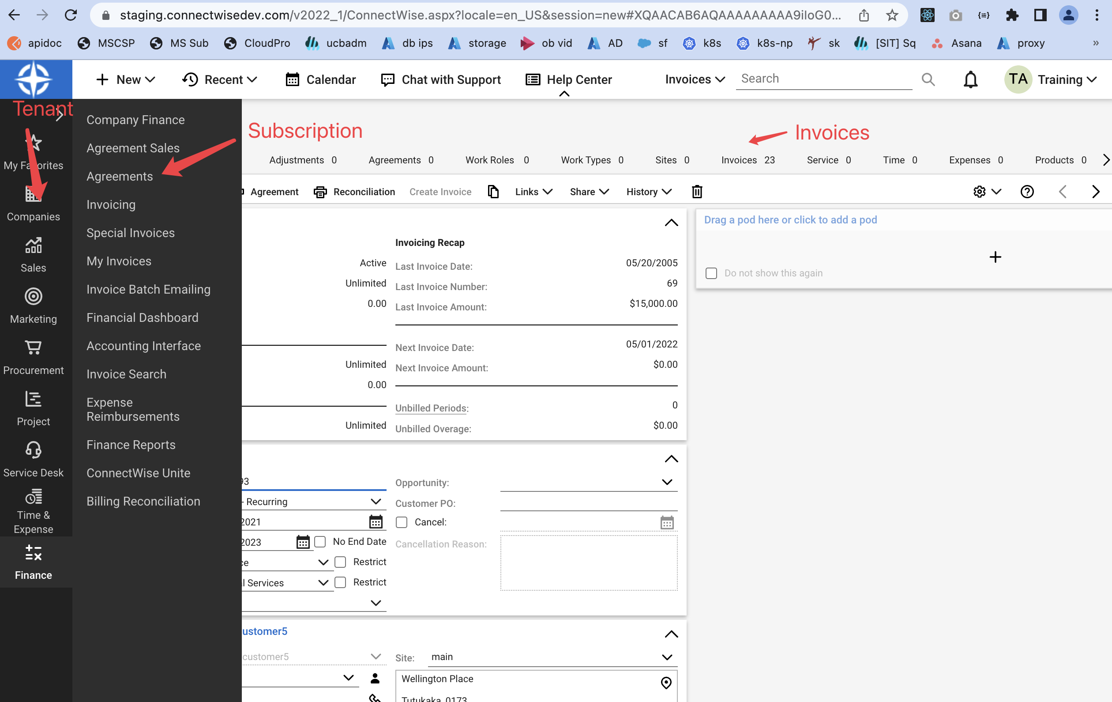The width and height of the screenshot is (1112, 702).
Task: Click the copy document icon in toolbar
Action: [493, 191]
